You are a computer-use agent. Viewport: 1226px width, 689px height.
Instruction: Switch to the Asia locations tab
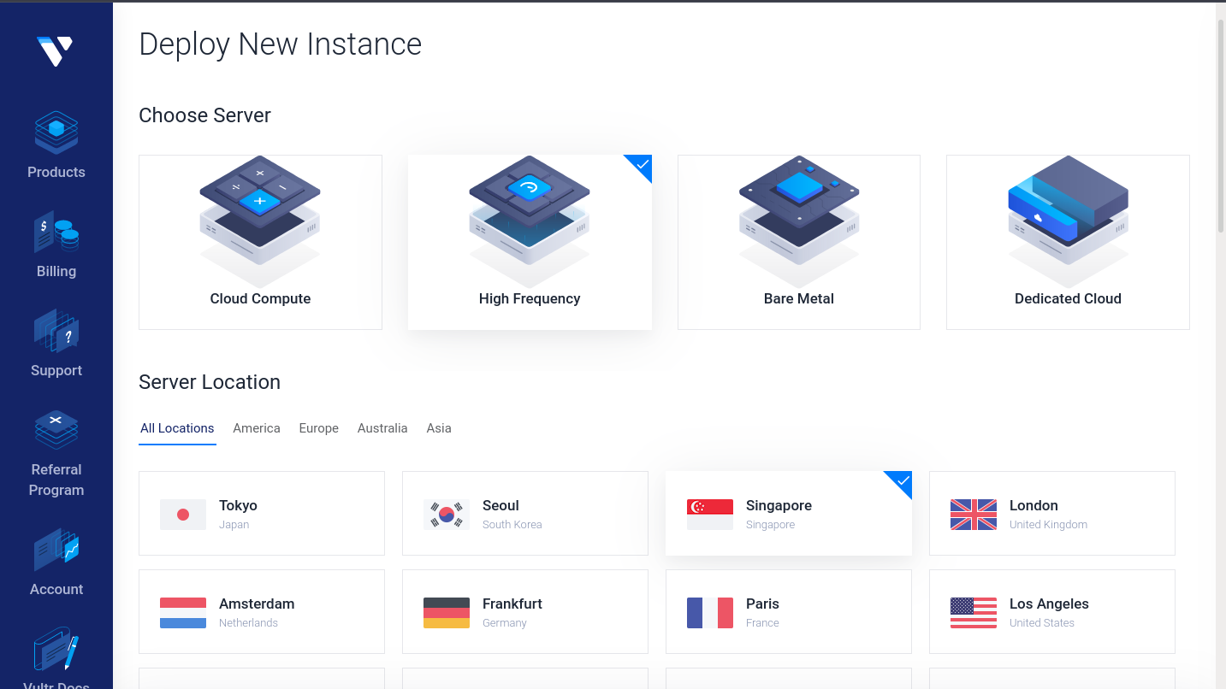point(439,428)
